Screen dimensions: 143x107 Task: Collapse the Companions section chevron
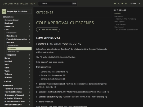point(30,17)
